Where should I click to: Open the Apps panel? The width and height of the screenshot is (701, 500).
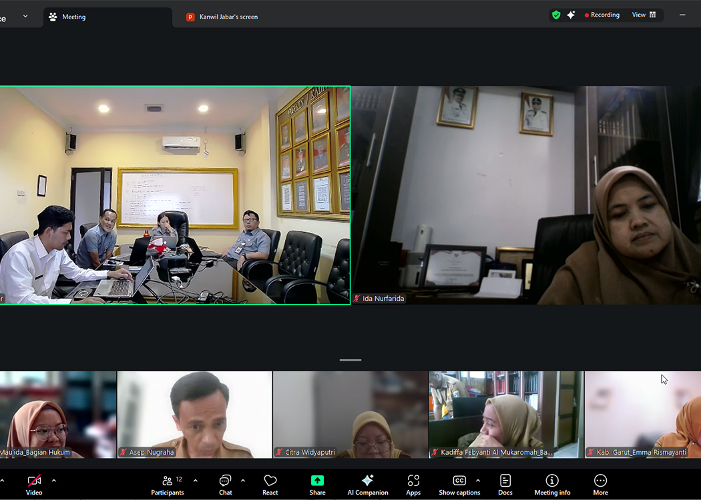pyautogui.click(x=413, y=485)
